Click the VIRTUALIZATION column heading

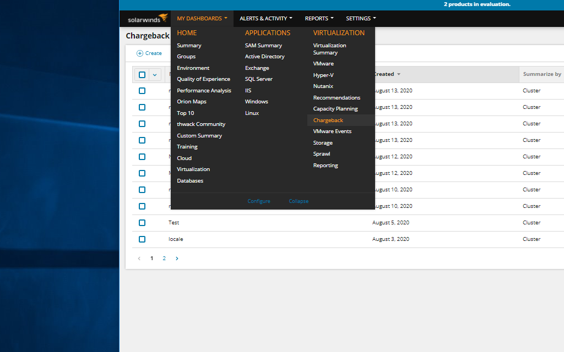coord(339,32)
